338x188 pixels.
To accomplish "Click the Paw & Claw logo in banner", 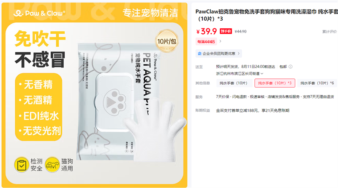I will point(39,13).
